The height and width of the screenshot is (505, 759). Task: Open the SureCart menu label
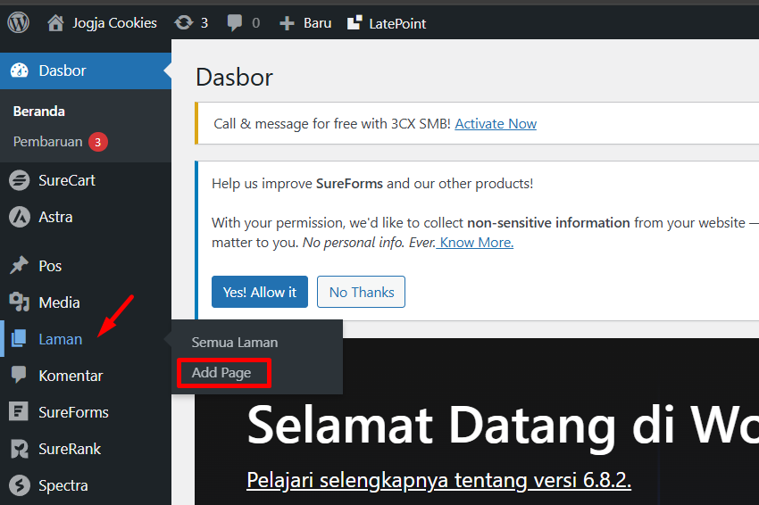tap(67, 180)
